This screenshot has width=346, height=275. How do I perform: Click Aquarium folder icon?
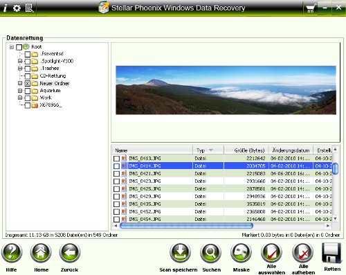35,91
